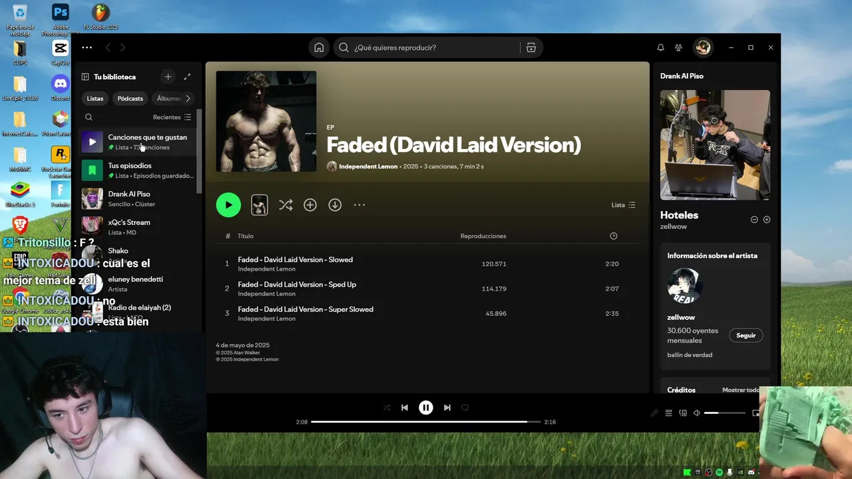
Task: Show more library filters with right chevron
Action: (x=188, y=98)
